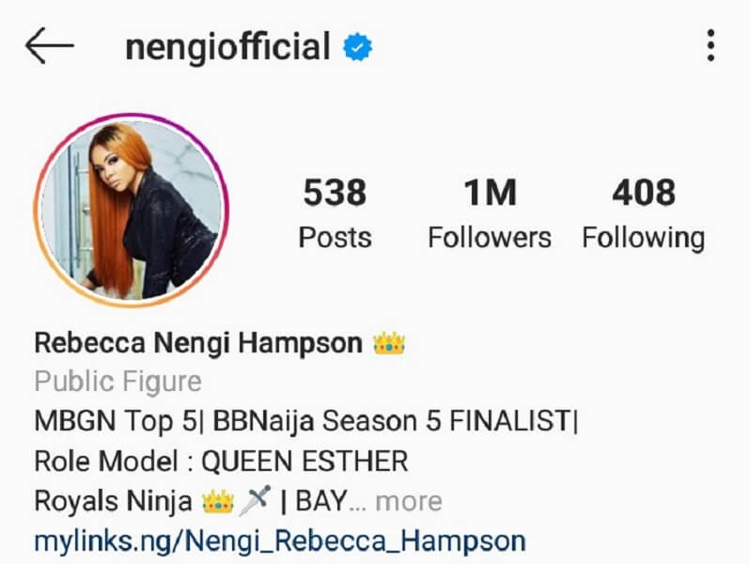Tap the Rebecca Nengi Hampson display name
The height and width of the screenshot is (564, 750).
(198, 343)
